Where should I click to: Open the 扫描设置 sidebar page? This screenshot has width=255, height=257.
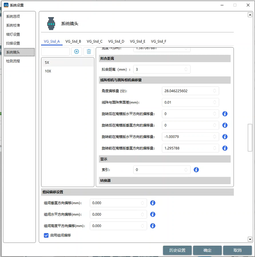(x=13, y=43)
